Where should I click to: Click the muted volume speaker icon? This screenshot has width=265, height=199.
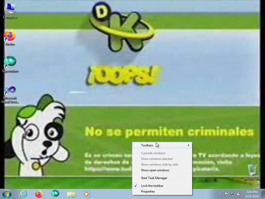pyautogui.click(x=239, y=194)
